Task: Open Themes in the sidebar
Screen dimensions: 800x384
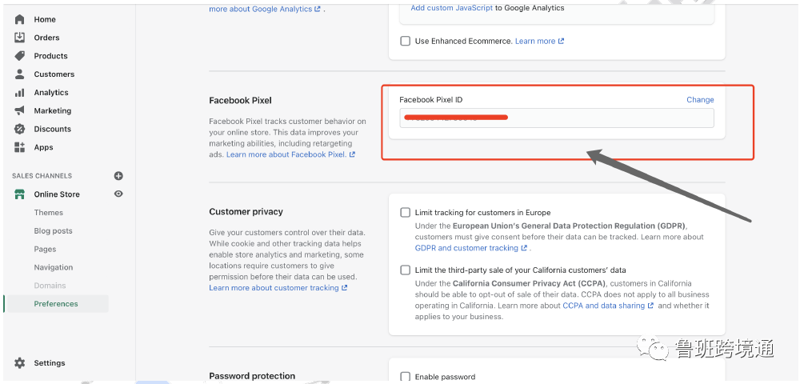Action: tap(49, 213)
